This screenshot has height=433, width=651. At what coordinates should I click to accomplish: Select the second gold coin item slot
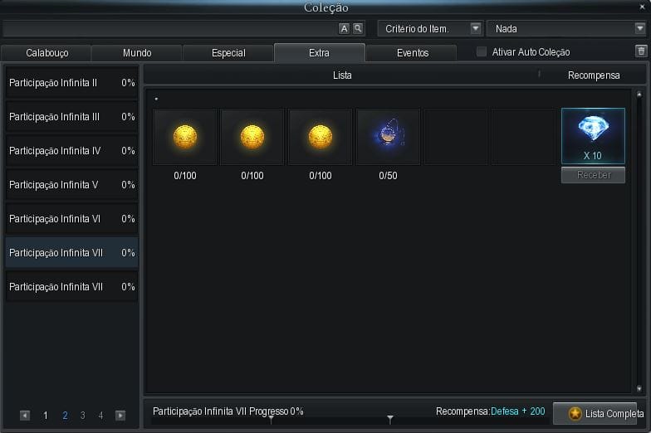point(252,137)
